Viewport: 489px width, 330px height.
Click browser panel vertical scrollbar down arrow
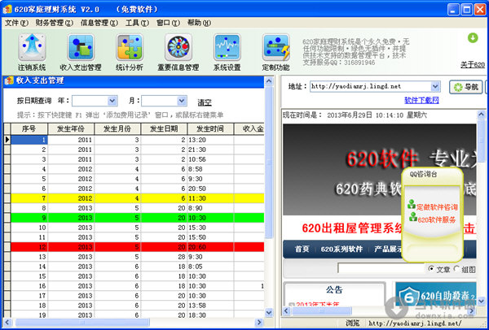click(481, 301)
